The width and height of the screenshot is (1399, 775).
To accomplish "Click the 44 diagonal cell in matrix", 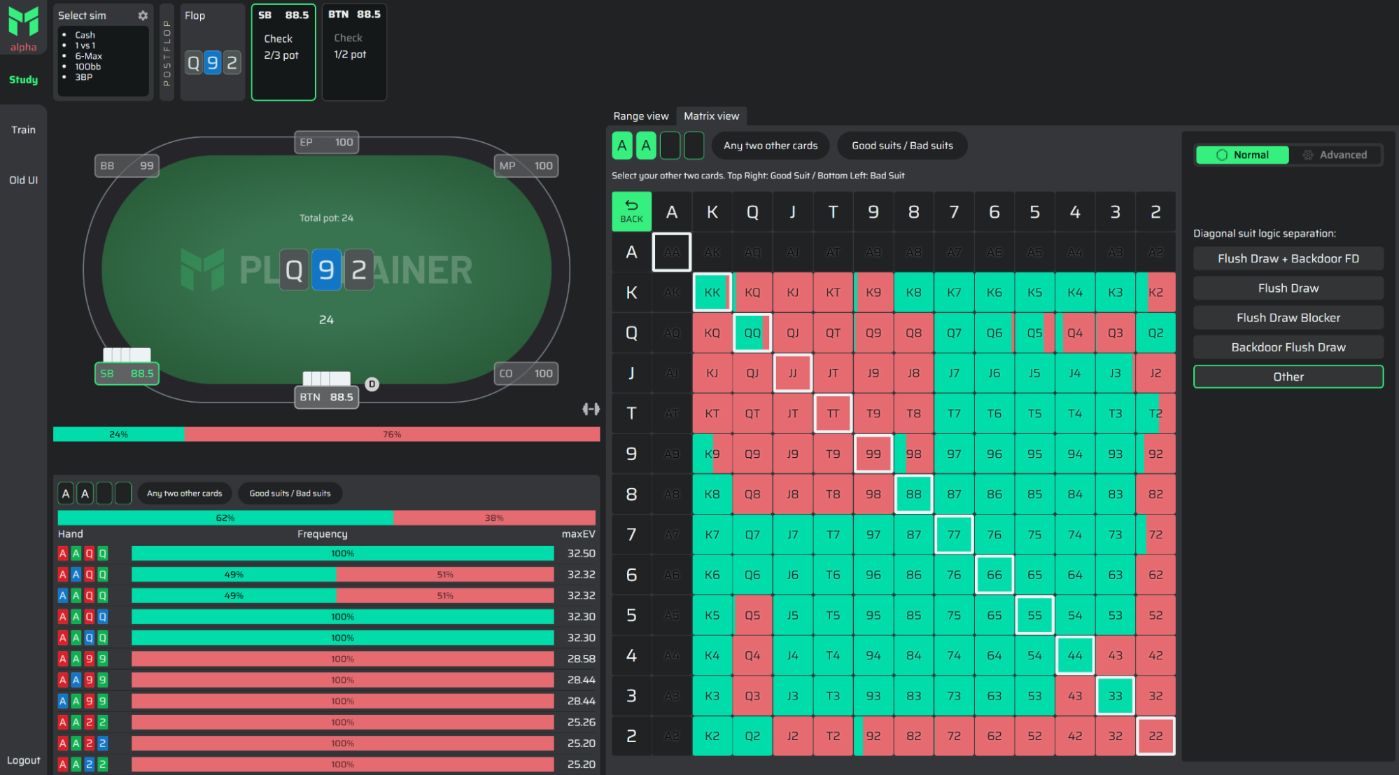I will pyautogui.click(x=1075, y=655).
